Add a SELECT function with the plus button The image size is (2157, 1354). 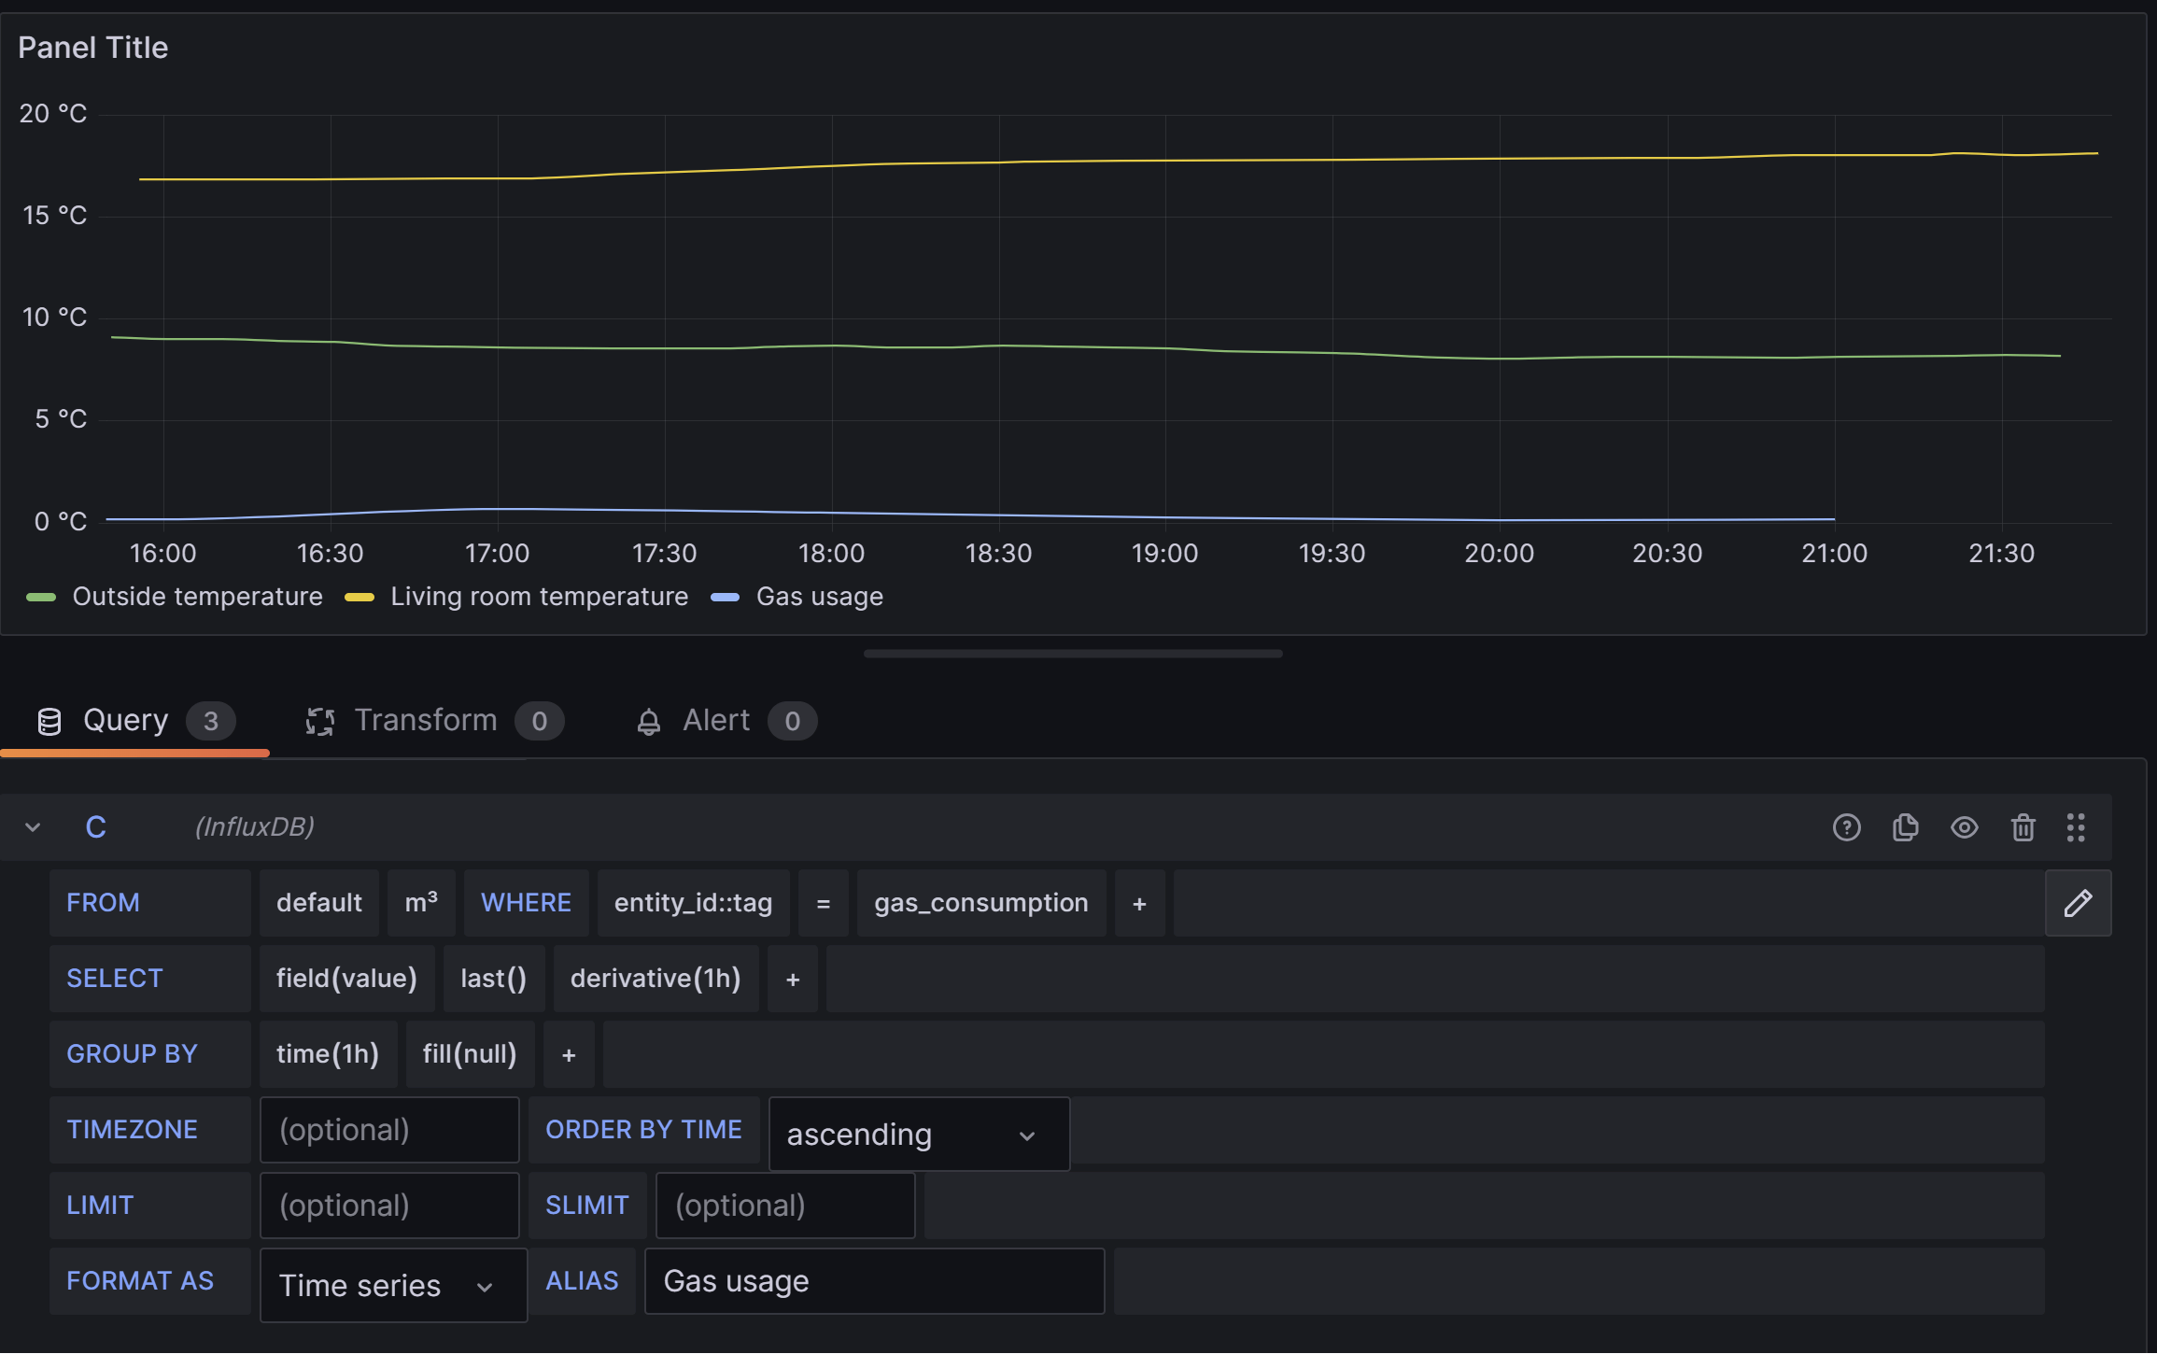click(793, 979)
